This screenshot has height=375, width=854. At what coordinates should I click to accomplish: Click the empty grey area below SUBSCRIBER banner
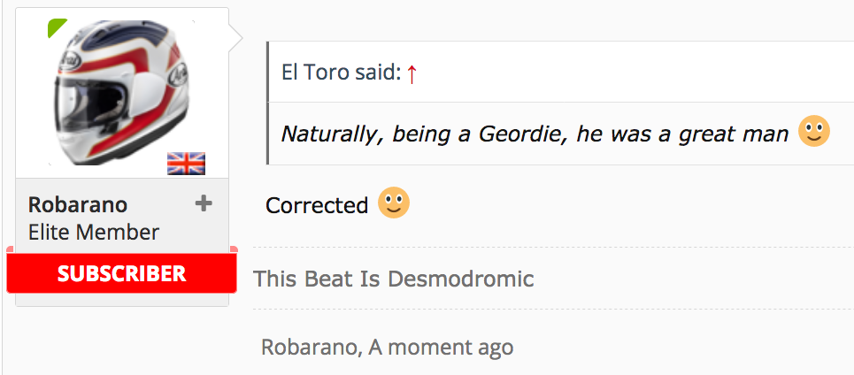pyautogui.click(x=121, y=299)
